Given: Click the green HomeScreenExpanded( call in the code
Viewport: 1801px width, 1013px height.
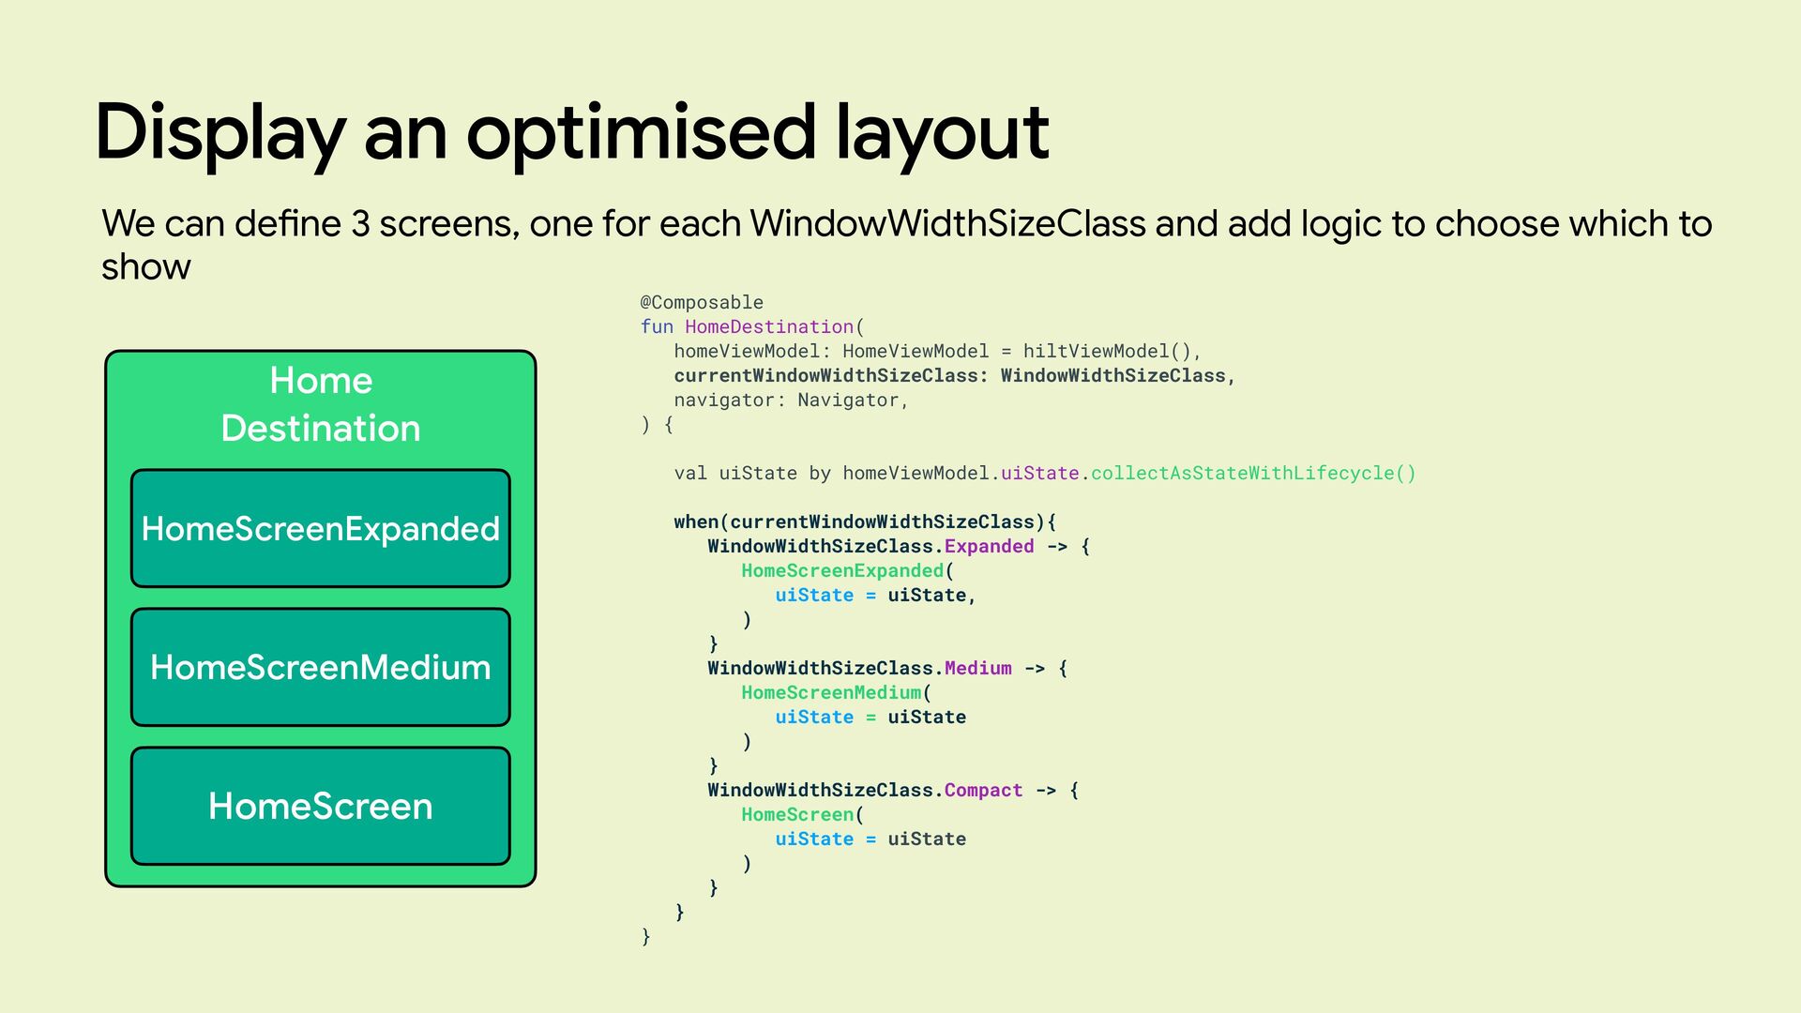Looking at the screenshot, I should click(x=843, y=570).
